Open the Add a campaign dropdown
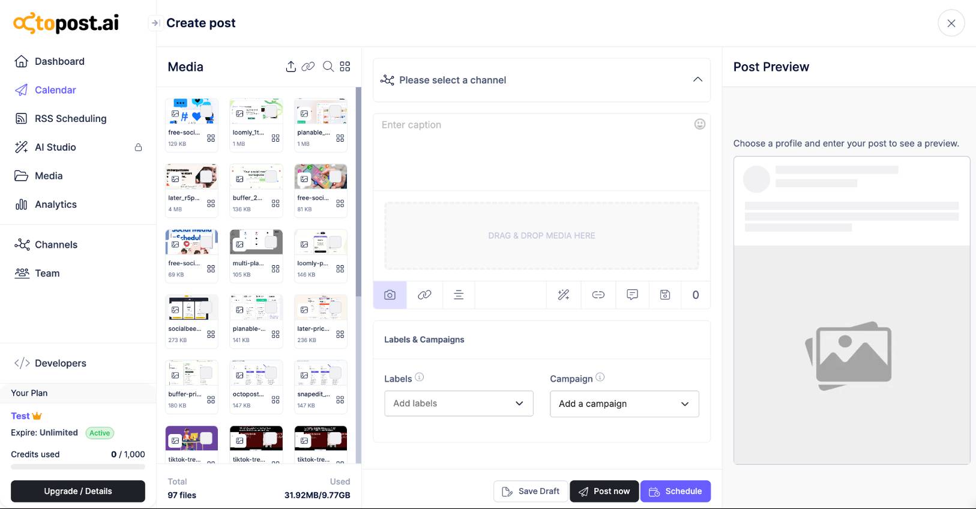 click(x=624, y=404)
